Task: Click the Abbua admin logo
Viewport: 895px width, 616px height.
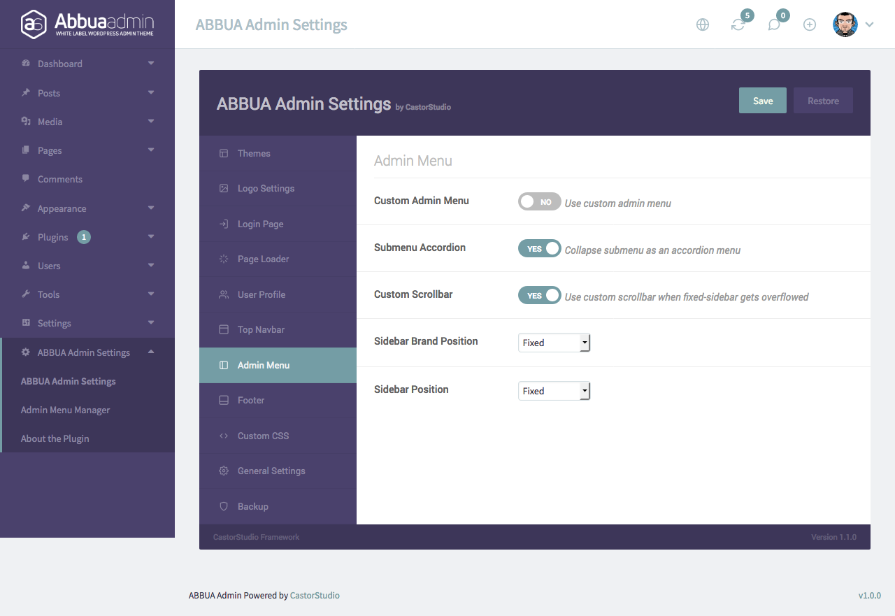Action: (x=87, y=24)
